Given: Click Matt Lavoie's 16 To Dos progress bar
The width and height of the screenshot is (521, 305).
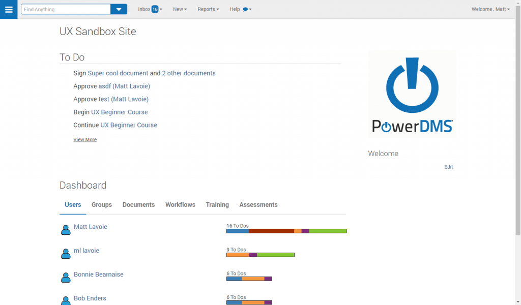Looking at the screenshot, I should tap(287, 231).
